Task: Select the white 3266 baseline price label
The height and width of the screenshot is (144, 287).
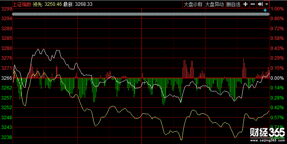Action: [x=7, y=78]
